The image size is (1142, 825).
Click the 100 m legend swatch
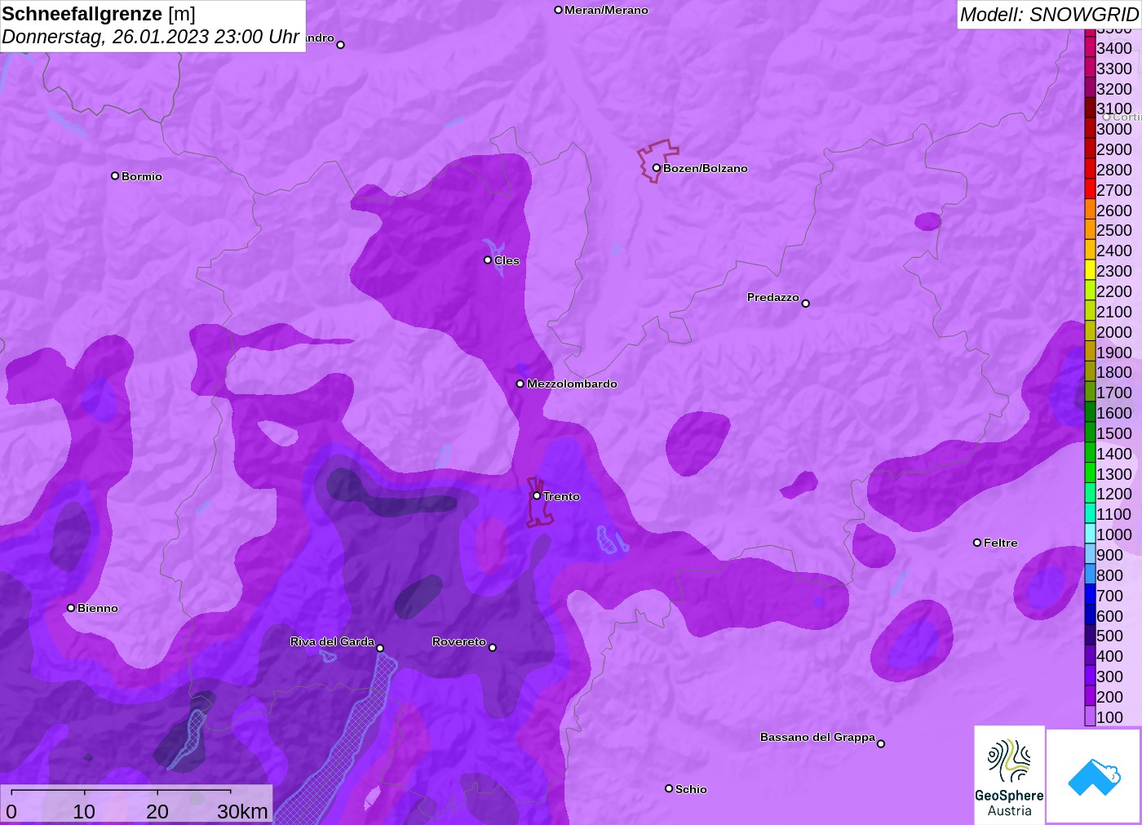coord(1090,717)
